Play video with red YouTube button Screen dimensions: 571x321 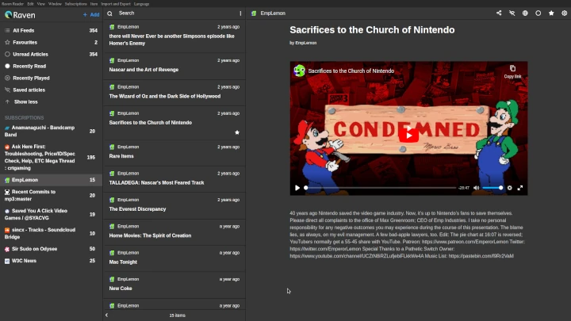click(x=408, y=135)
